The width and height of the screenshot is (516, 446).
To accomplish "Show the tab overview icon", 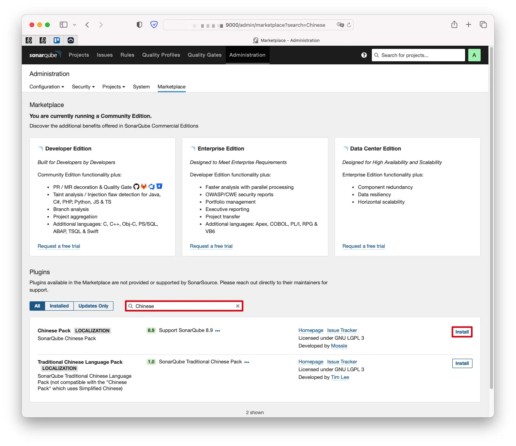I will tap(483, 25).
